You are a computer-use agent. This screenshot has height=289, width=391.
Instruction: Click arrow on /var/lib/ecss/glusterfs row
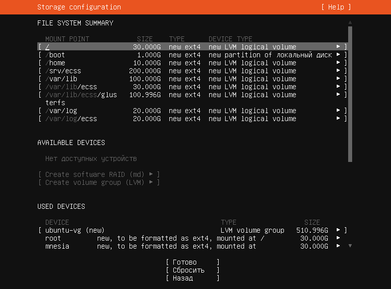338,95
